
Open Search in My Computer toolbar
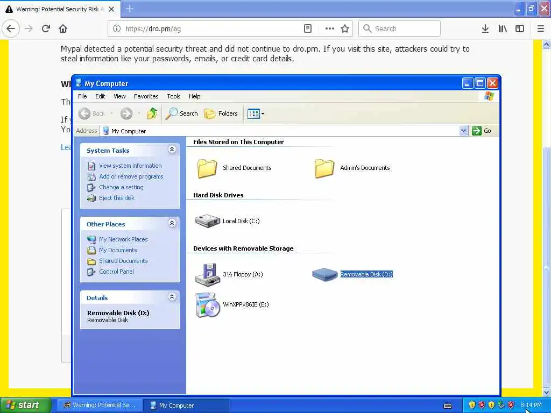point(182,113)
